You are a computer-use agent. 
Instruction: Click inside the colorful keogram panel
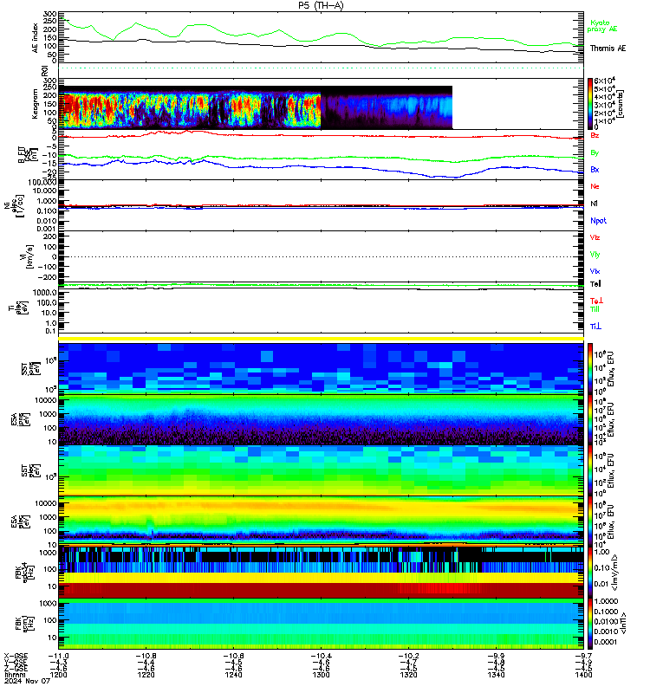[x=189, y=110]
